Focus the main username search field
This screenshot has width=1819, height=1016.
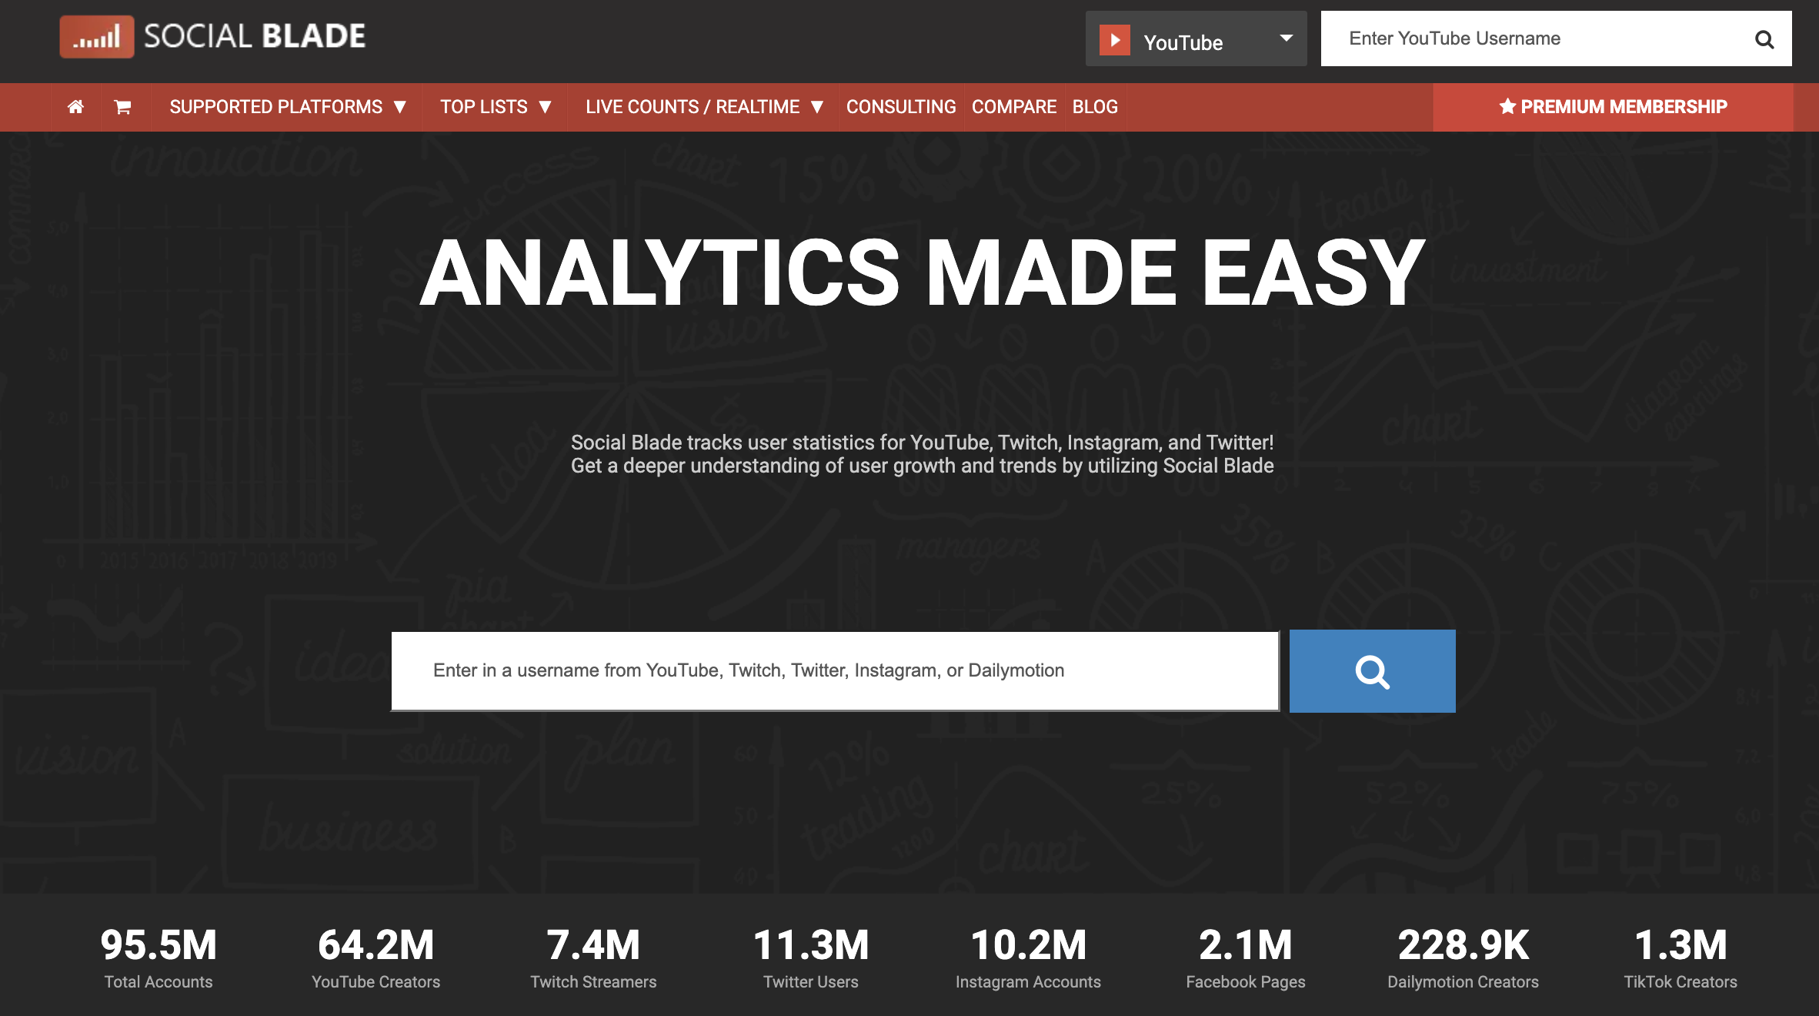pos(835,671)
